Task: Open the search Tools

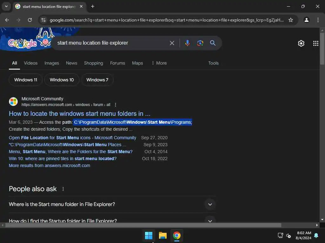Action: pos(214,63)
